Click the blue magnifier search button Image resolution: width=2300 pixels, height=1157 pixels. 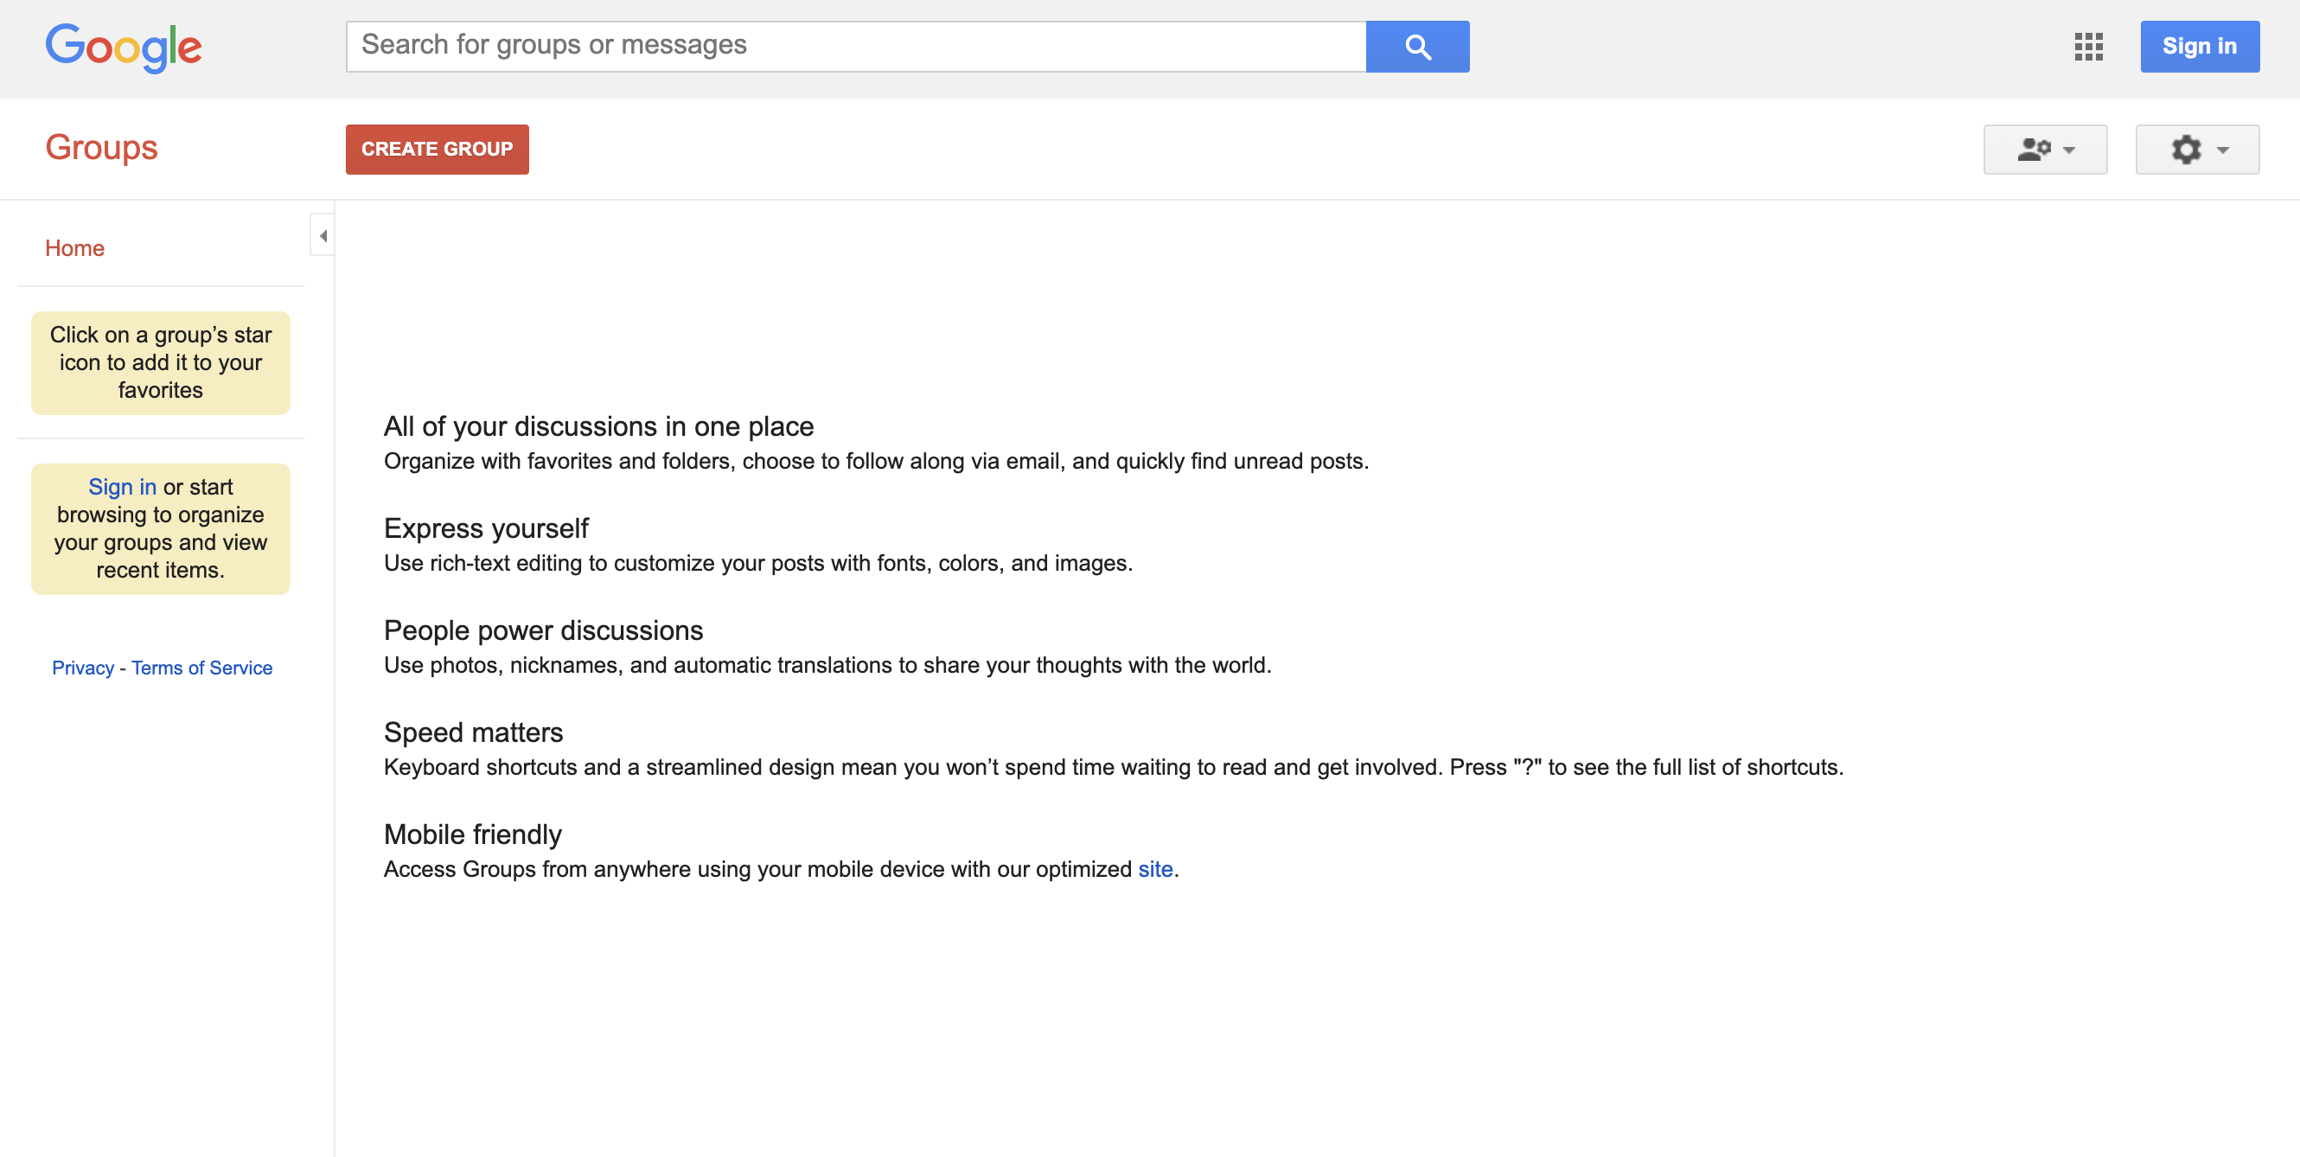click(1417, 47)
